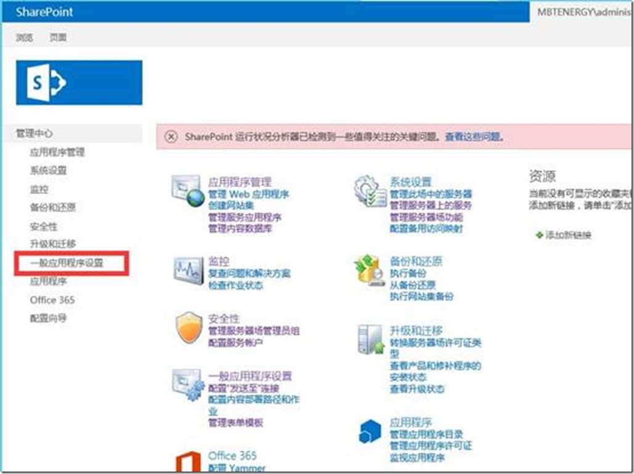Image resolution: width=634 pixels, height=474 pixels.
Task: Open the MBTENERGY\administrator user menu
Action: 583,12
